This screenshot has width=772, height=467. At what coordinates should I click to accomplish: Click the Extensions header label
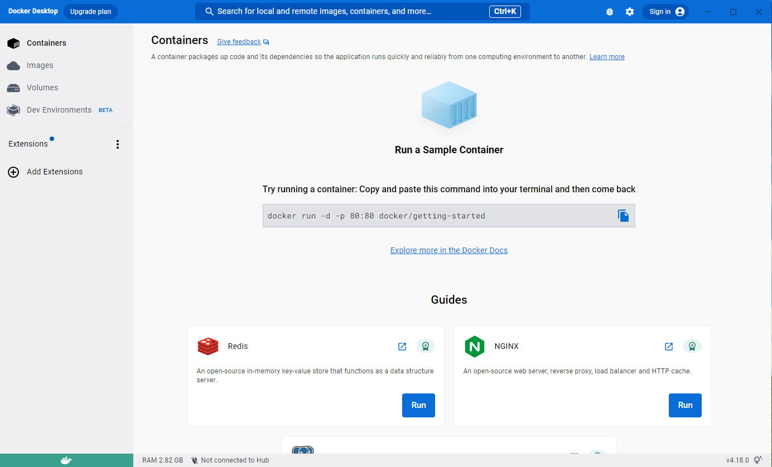point(28,144)
